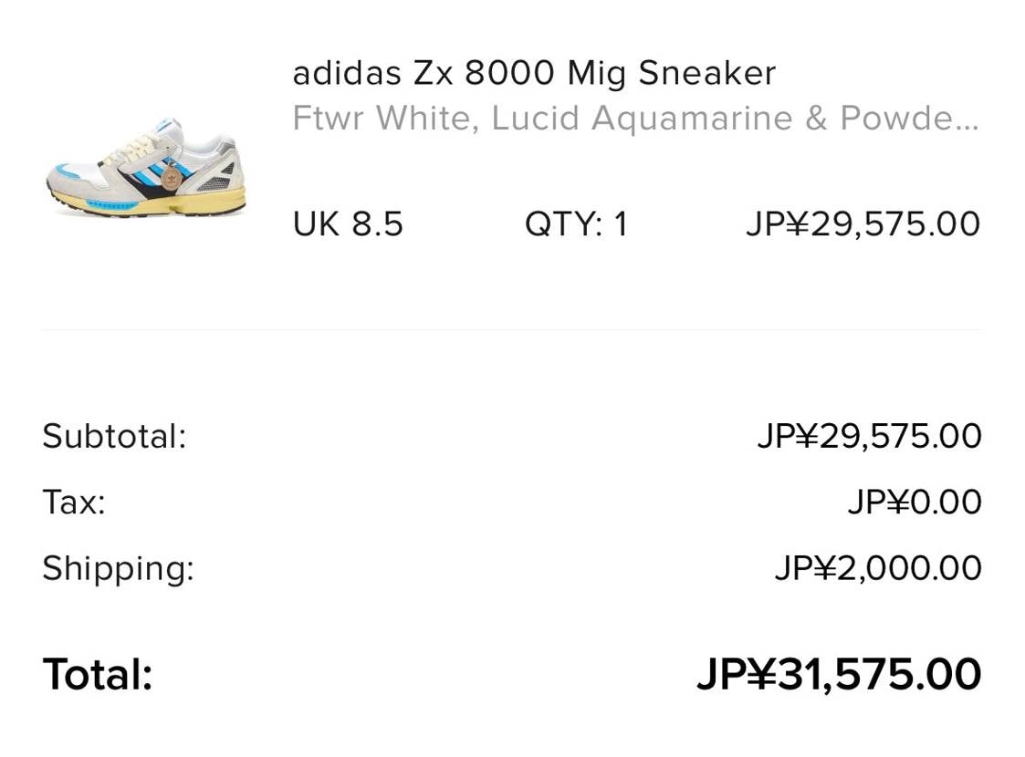Screen dimensions: 1025x757
Task: Click the horizontal divider below the item
Action: [511, 329]
